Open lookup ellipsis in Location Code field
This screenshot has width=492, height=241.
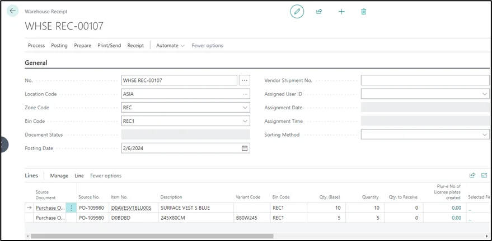click(x=245, y=94)
